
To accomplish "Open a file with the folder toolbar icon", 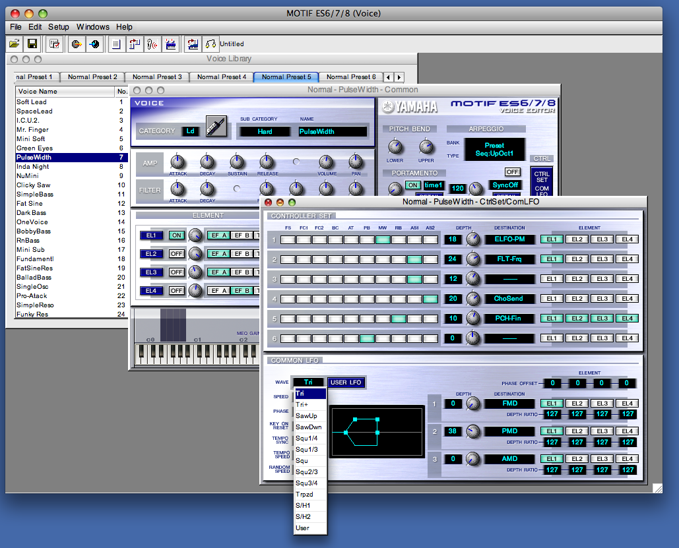I will coord(15,44).
